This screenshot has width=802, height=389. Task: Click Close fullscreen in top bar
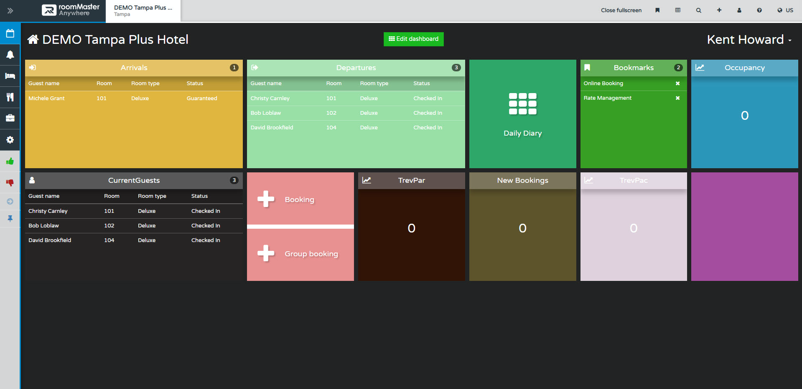click(621, 10)
